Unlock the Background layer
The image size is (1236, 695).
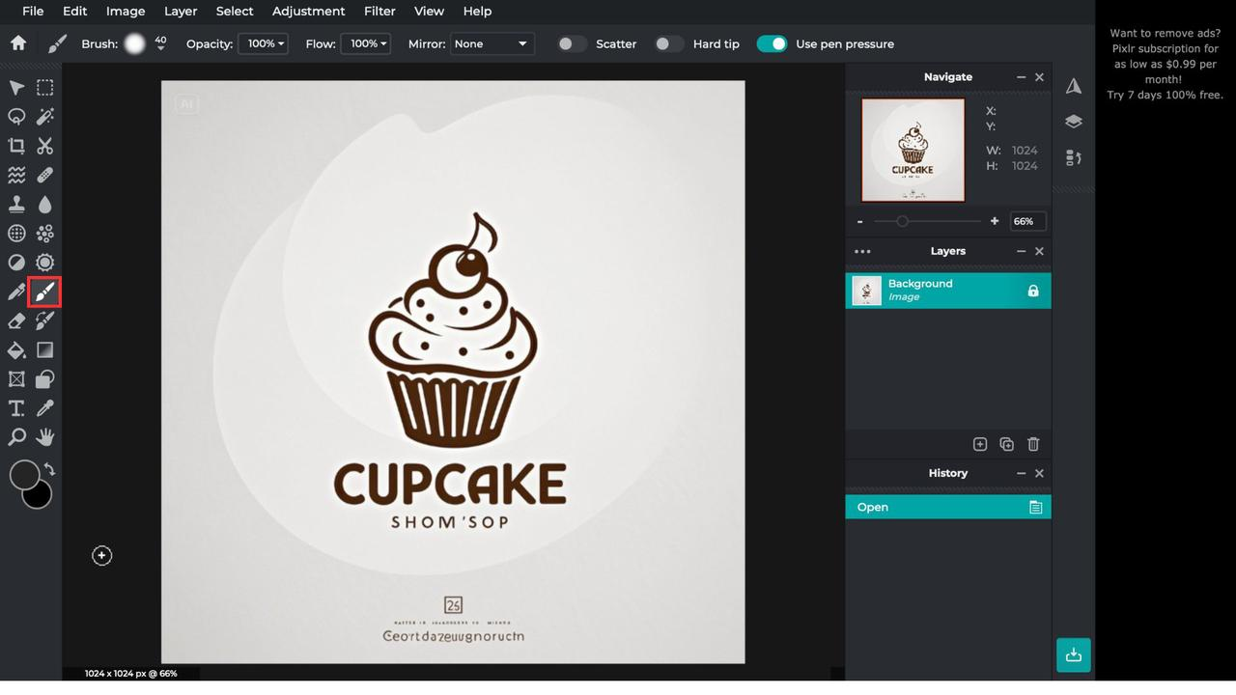[x=1033, y=291]
